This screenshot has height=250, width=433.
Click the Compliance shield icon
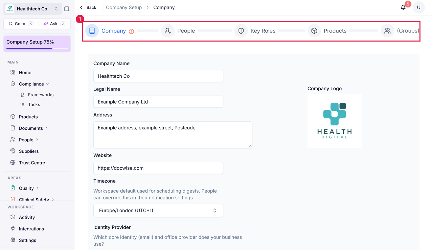click(x=13, y=84)
